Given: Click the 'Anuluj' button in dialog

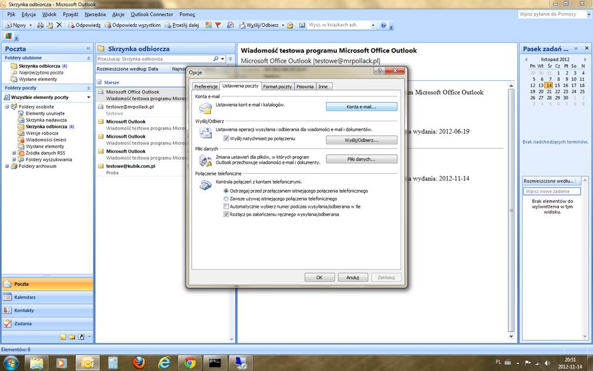Looking at the screenshot, I should (352, 277).
